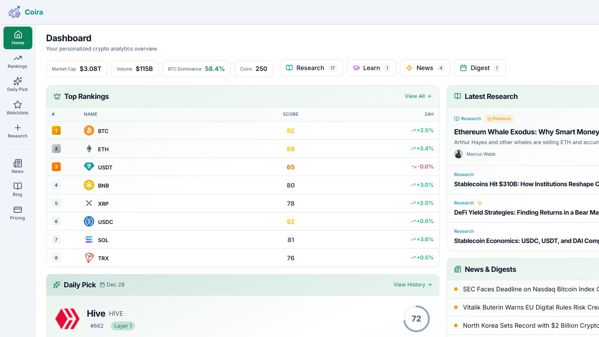
Task: Switch to the Research tab with 17 items
Action: coord(311,68)
